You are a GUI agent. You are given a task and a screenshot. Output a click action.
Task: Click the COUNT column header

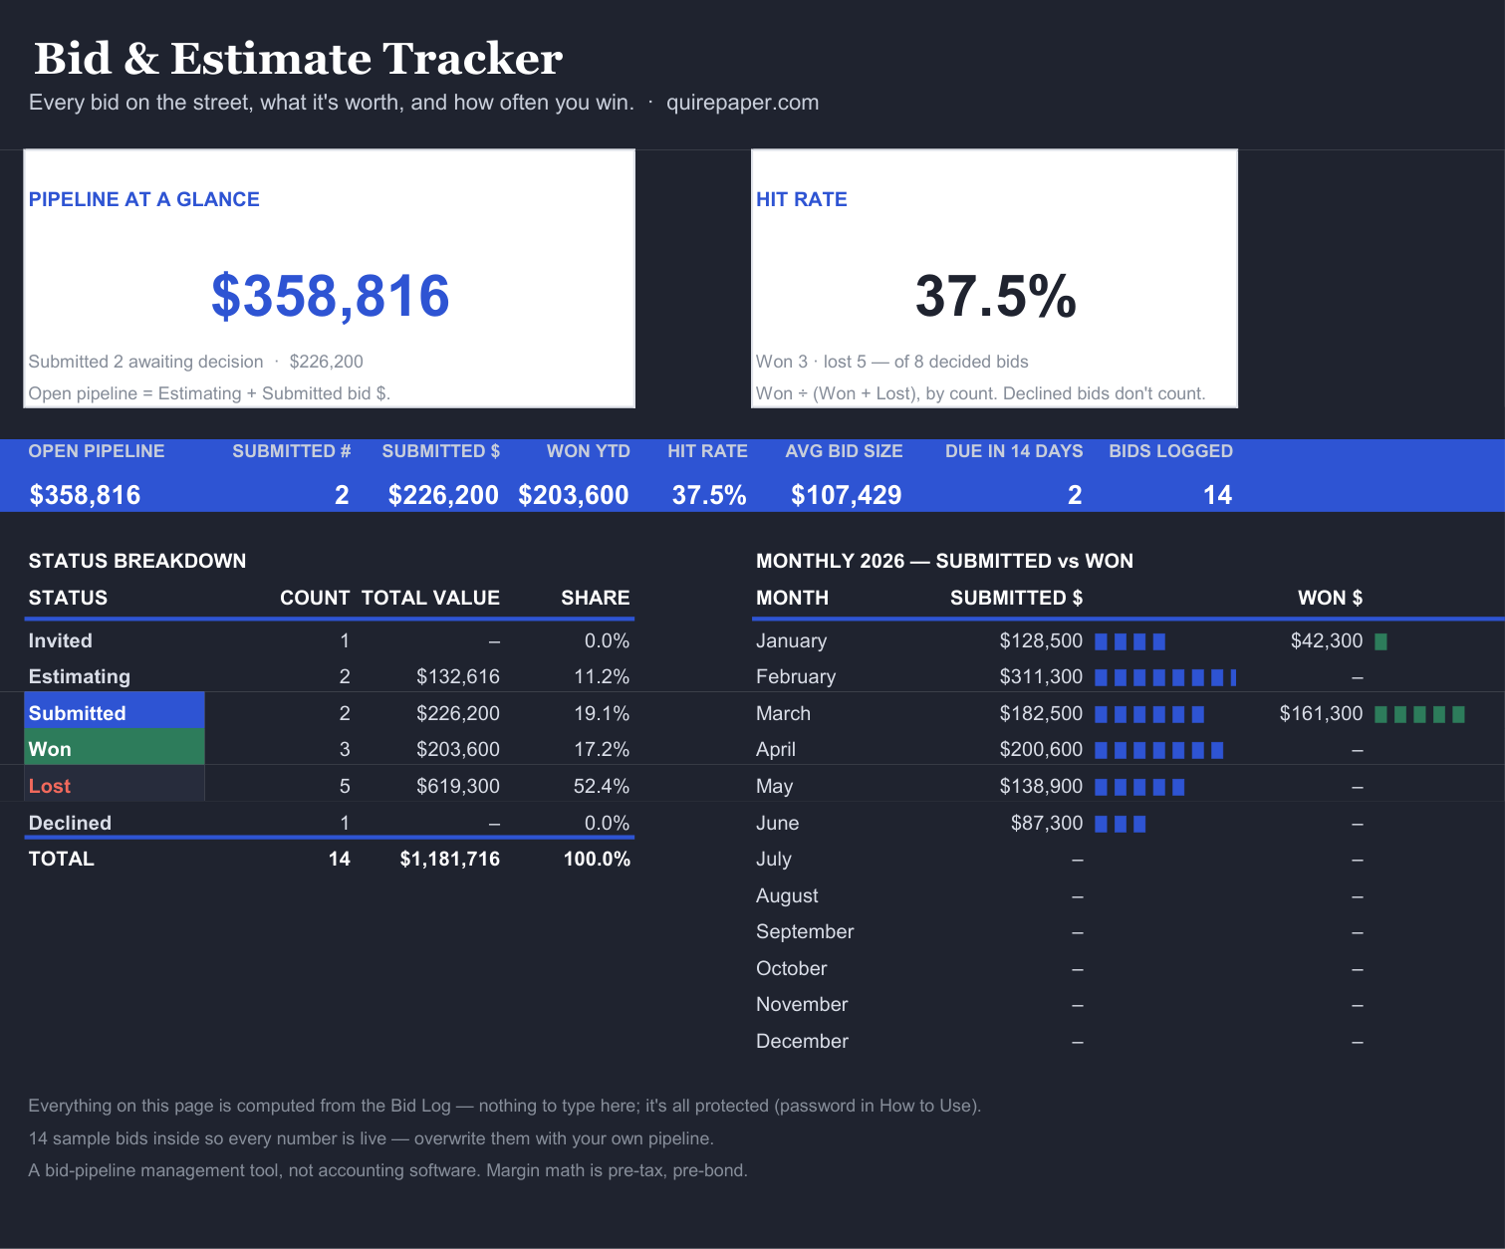(315, 598)
